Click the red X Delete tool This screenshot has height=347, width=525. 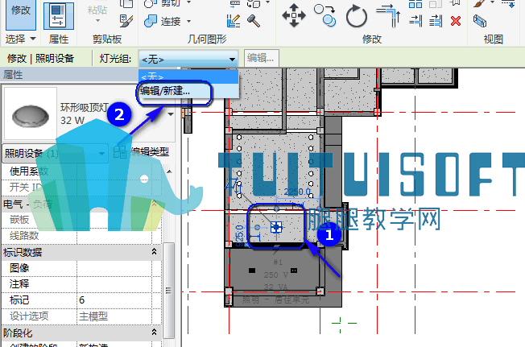[x=456, y=21]
